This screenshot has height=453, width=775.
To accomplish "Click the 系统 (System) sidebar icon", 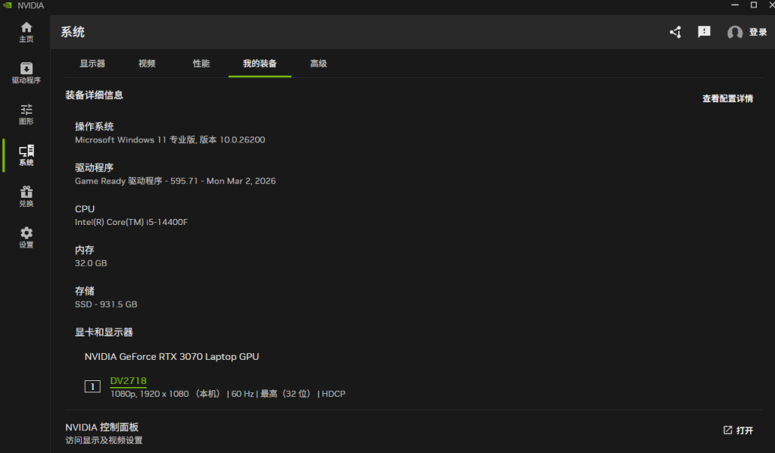I will point(26,155).
